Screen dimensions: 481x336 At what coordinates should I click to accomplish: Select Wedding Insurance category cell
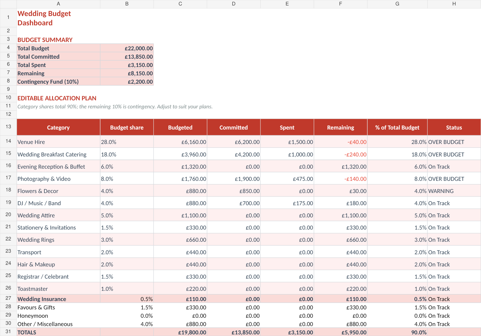[58, 299]
